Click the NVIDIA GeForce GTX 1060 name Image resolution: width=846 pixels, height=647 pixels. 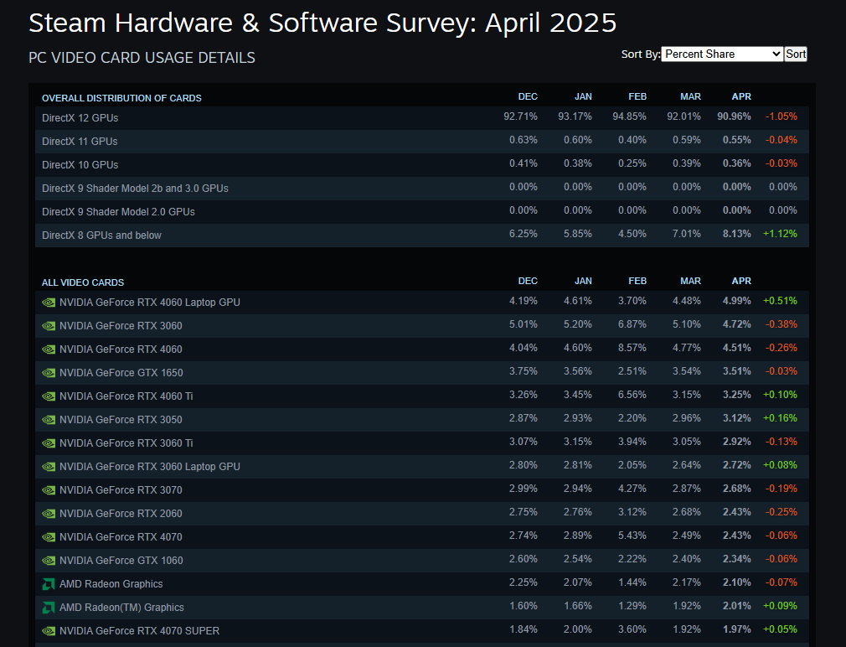121,561
